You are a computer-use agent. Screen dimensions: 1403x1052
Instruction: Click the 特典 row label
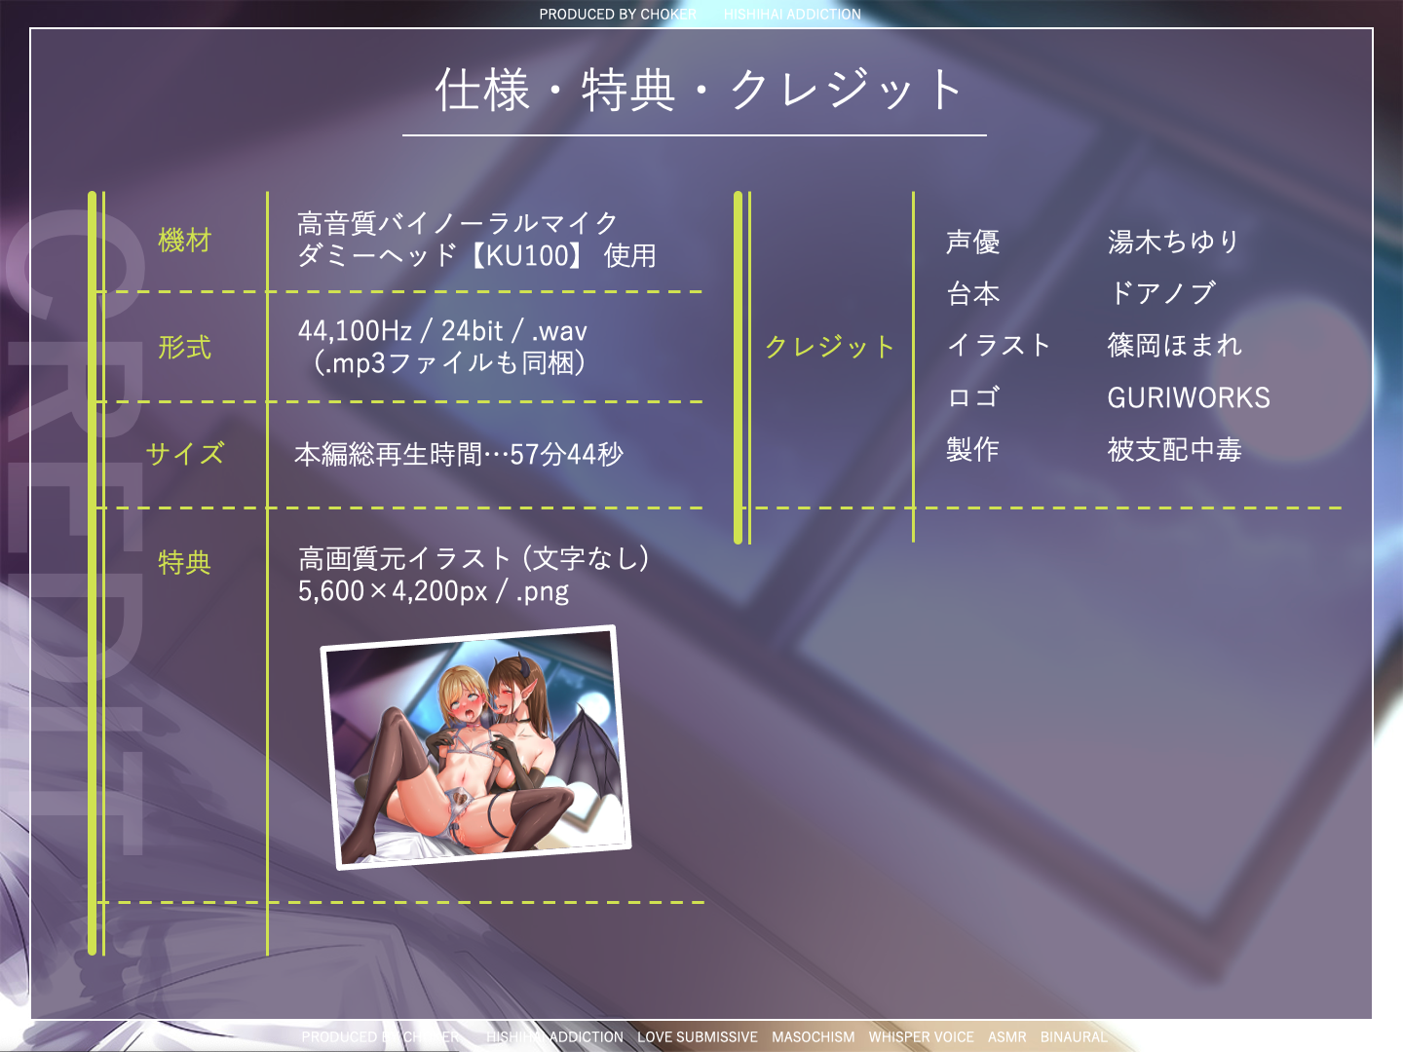click(x=184, y=562)
